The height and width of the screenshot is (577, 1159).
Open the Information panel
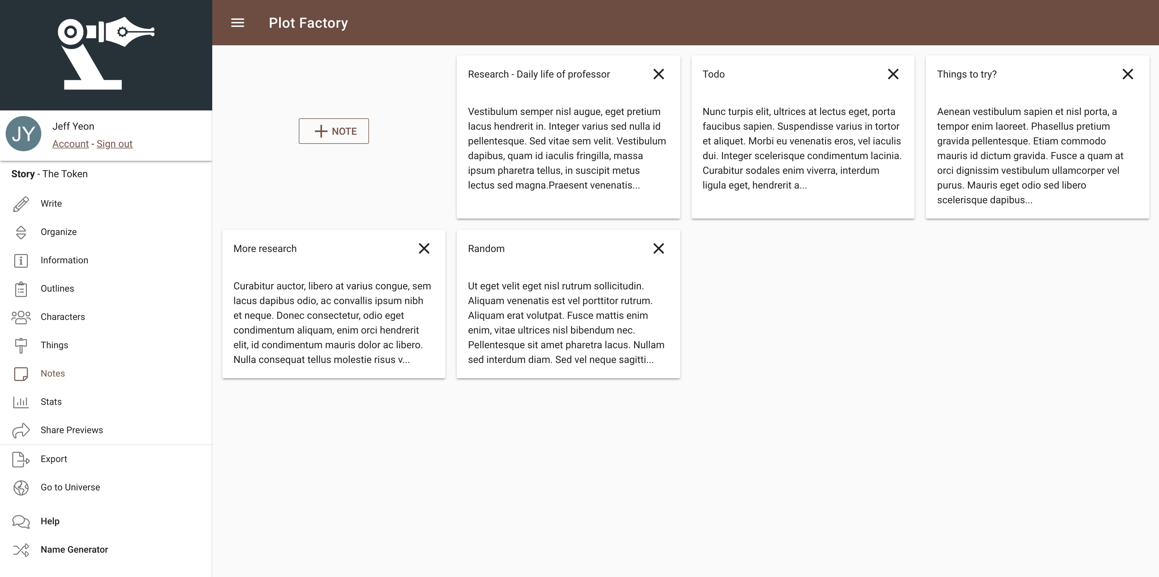click(64, 260)
